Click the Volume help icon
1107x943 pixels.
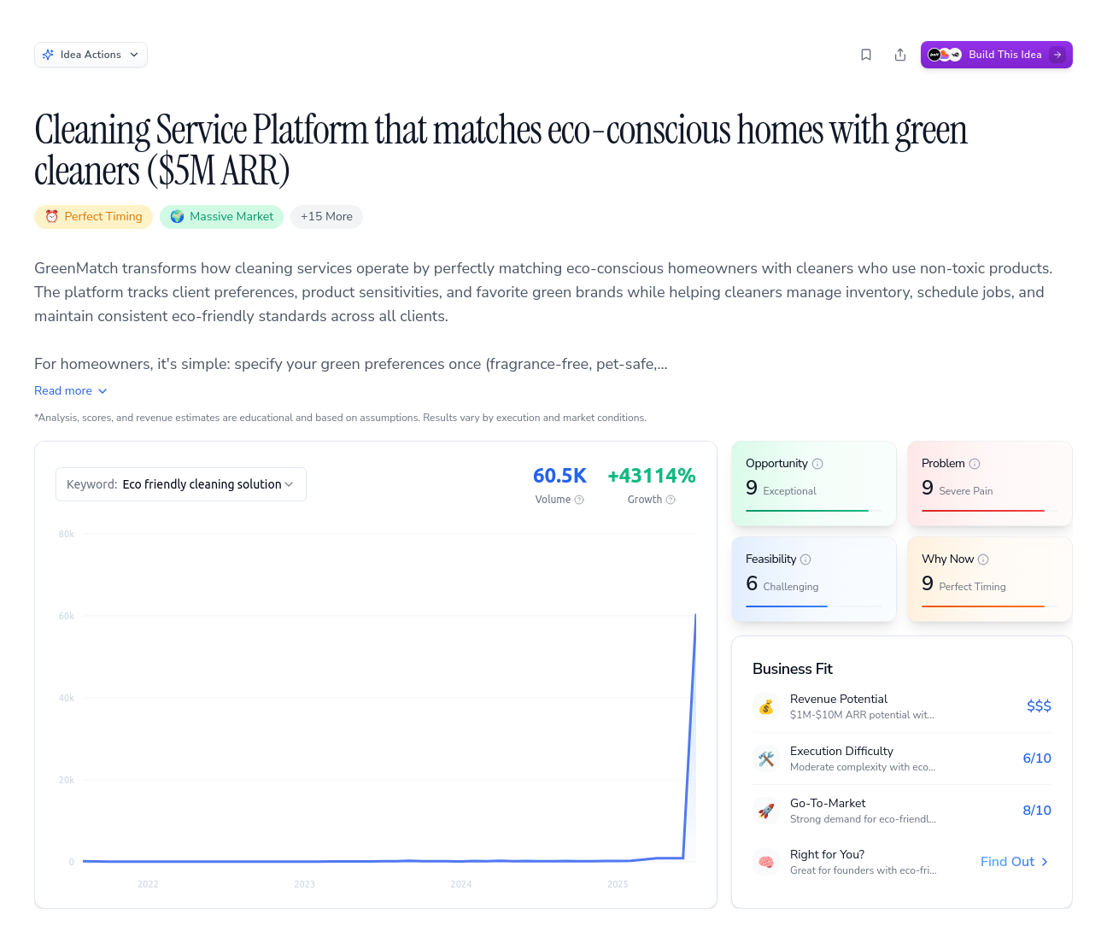tap(579, 500)
